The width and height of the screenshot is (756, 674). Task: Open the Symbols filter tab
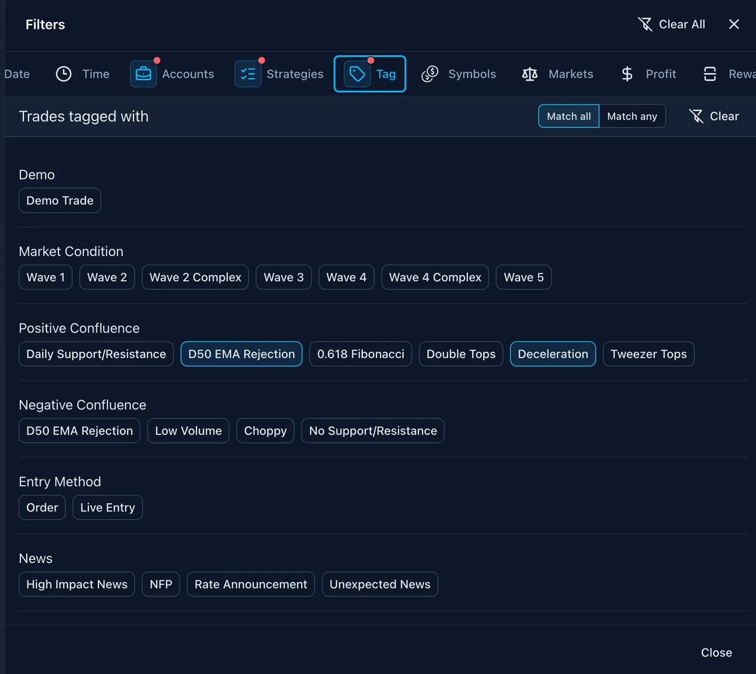coord(458,74)
